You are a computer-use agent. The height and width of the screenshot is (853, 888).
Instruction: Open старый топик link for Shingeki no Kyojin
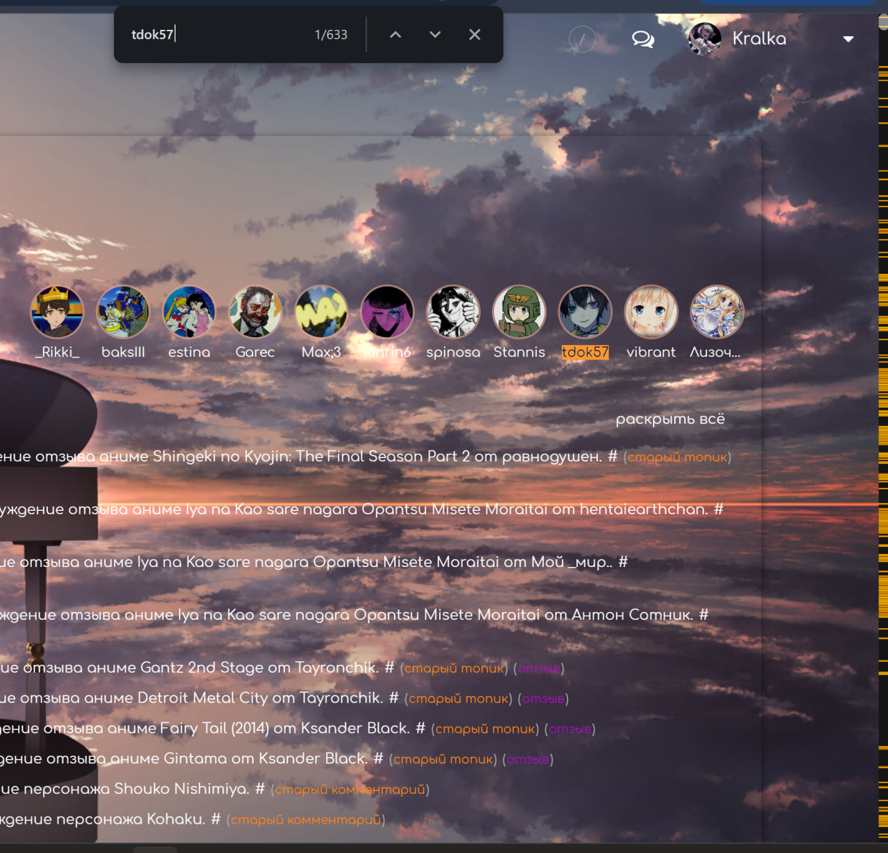(x=677, y=457)
